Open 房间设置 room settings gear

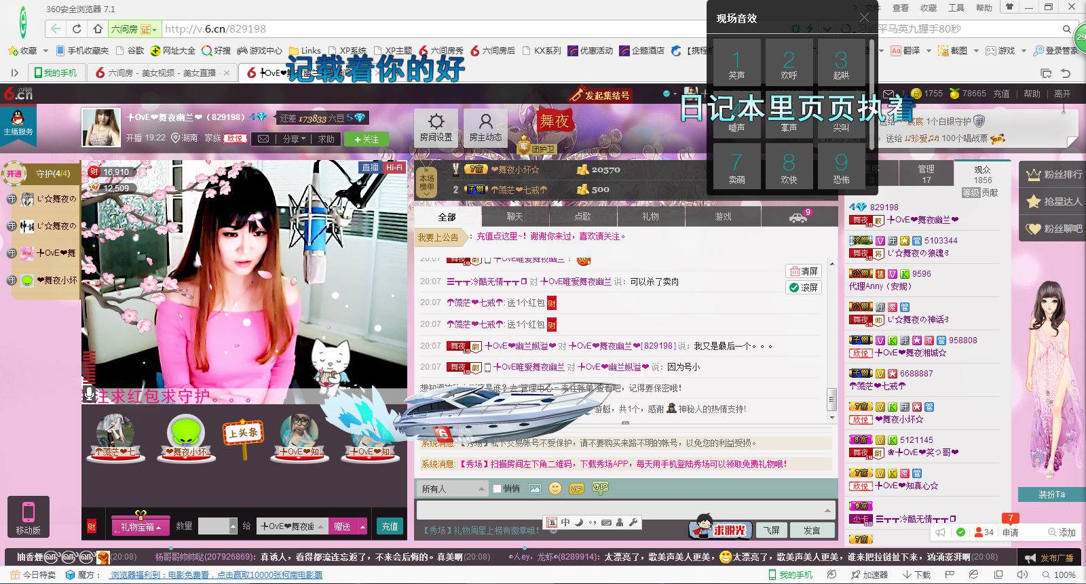click(x=436, y=128)
